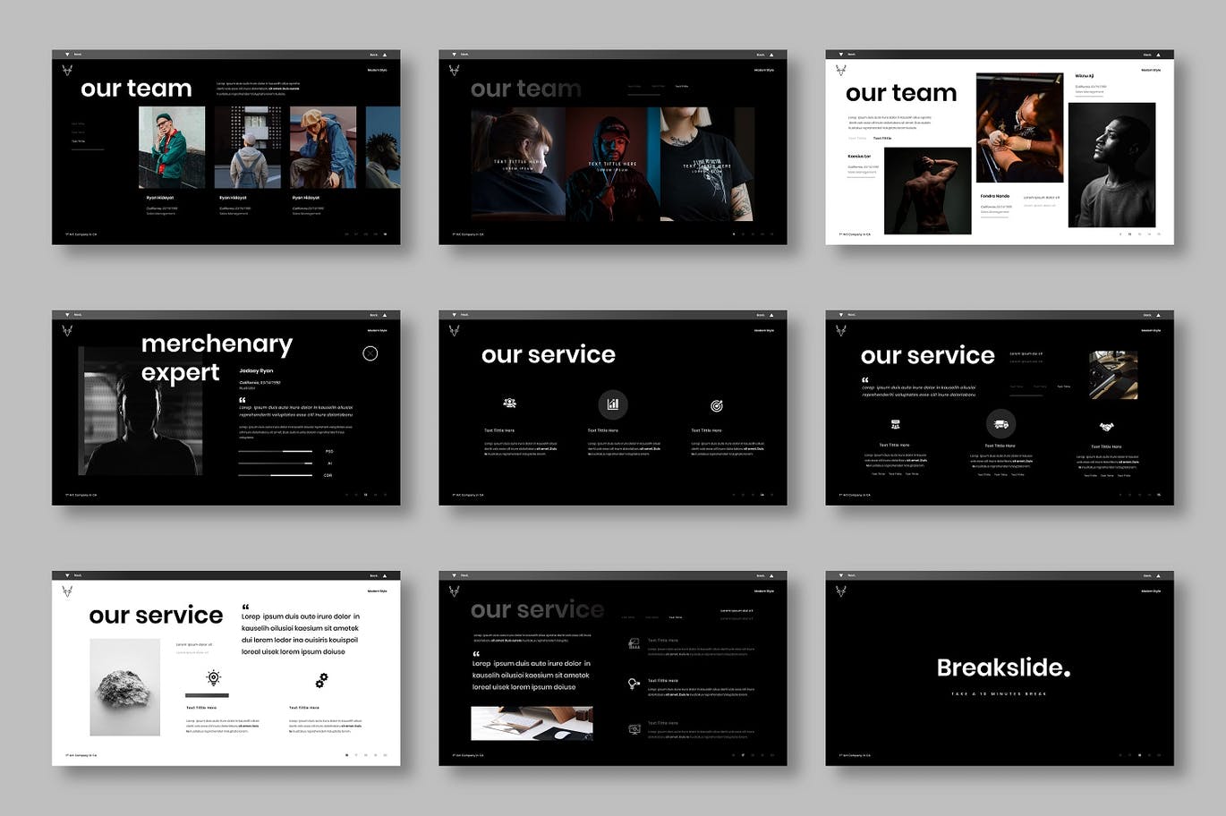The width and height of the screenshot is (1226, 816).
Task: Click the delivery truck icon in its circle
Action: pyautogui.click(x=1000, y=424)
